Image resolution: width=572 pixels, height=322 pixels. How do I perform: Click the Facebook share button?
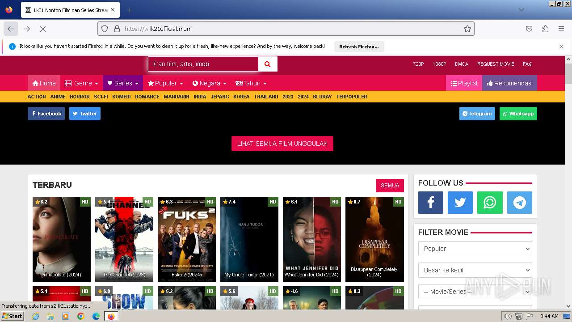pos(46,114)
